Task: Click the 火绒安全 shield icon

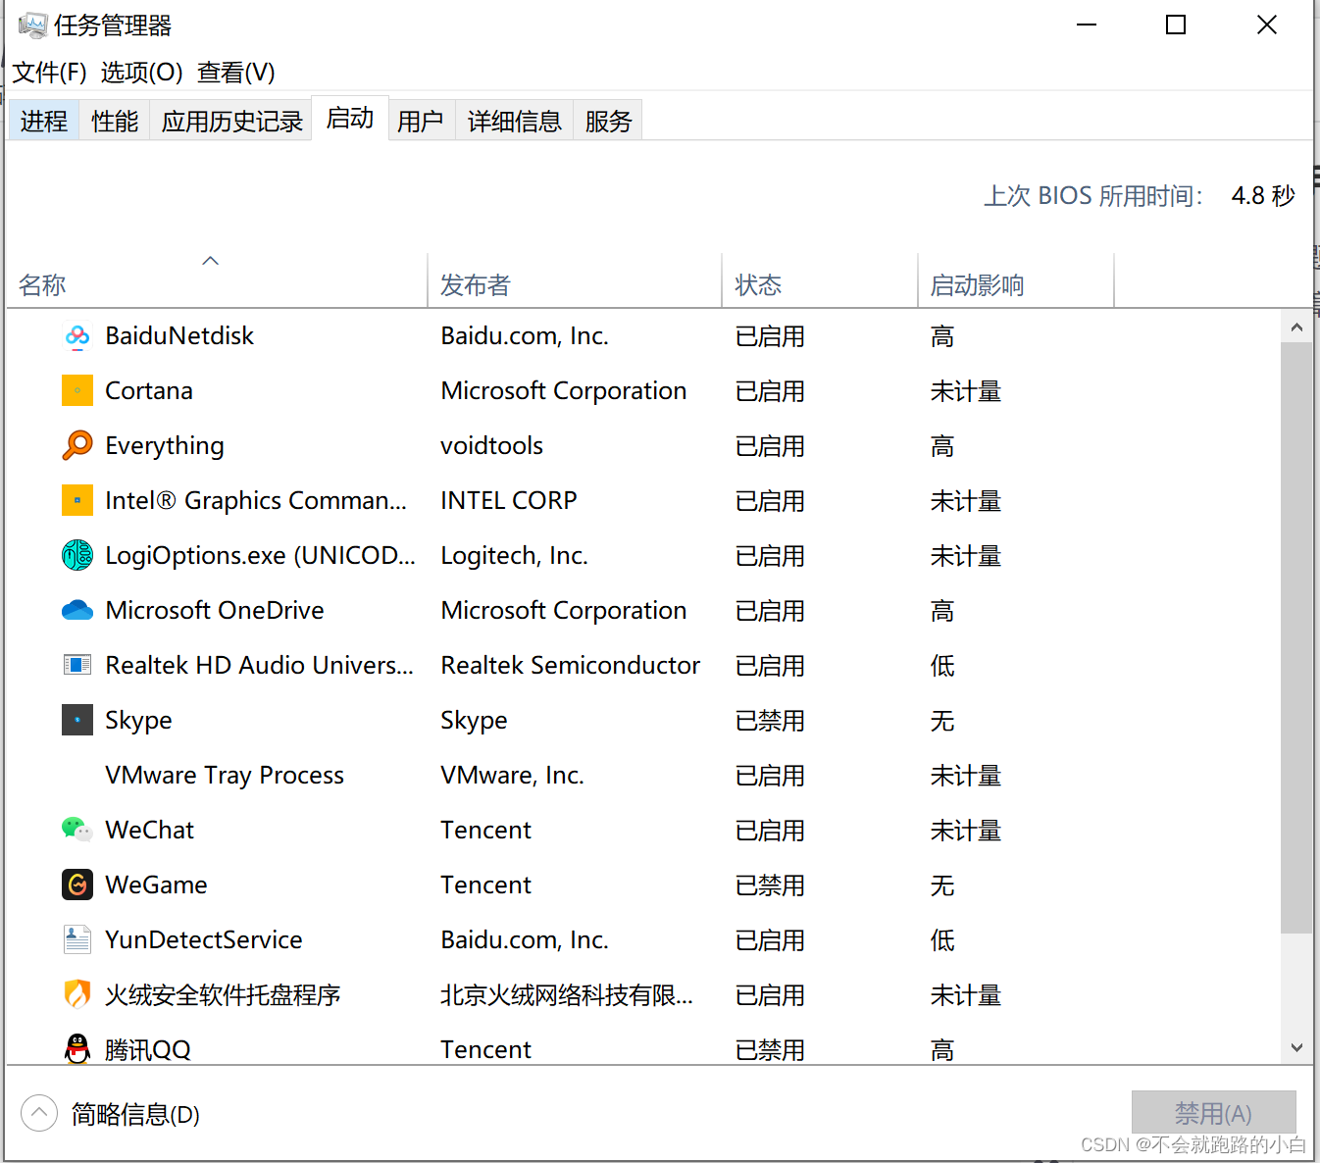Action: (x=77, y=994)
